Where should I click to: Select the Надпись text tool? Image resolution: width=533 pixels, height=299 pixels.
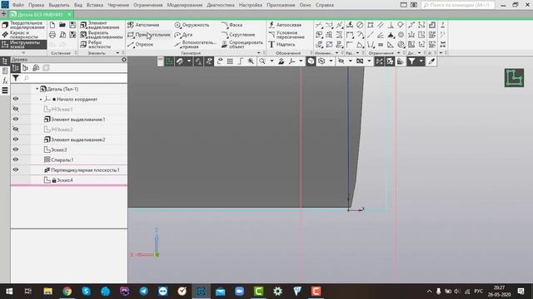coord(281,44)
